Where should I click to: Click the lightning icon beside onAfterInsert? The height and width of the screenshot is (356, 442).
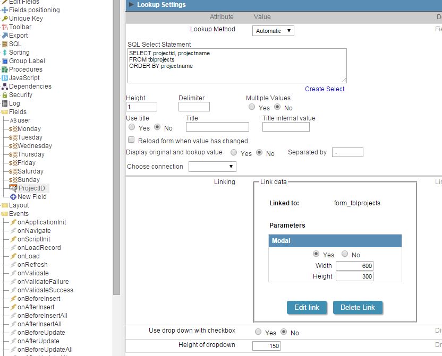click(x=13, y=307)
